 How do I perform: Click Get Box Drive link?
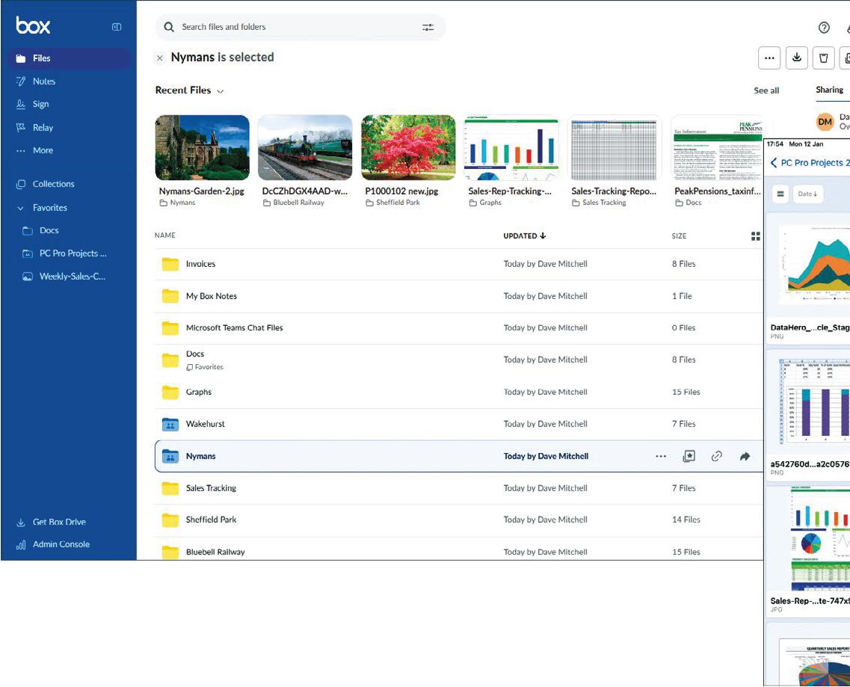(x=58, y=522)
